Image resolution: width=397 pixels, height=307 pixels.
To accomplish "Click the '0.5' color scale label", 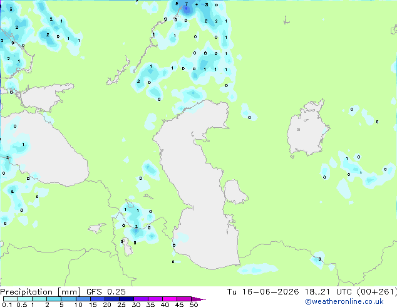I will pyautogui.click(x=22, y=304).
